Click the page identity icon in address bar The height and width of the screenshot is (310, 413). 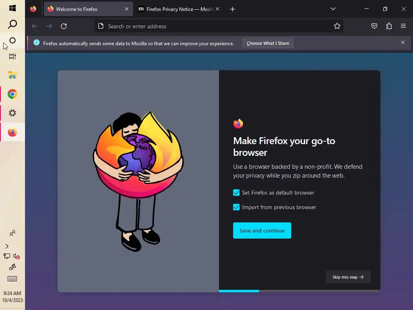point(101,26)
